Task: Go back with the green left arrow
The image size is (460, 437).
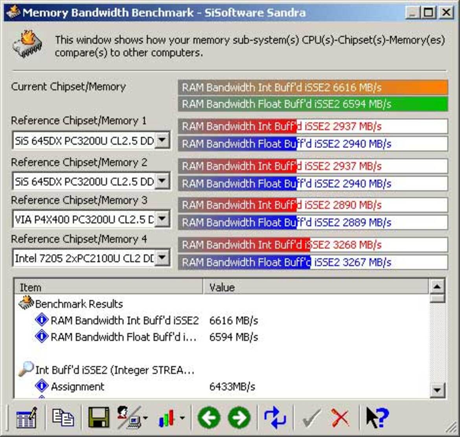Action: 209,417
